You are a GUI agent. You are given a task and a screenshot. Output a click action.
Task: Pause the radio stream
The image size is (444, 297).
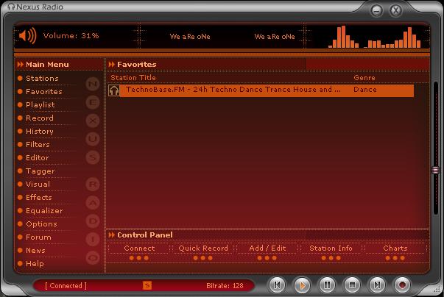click(327, 285)
